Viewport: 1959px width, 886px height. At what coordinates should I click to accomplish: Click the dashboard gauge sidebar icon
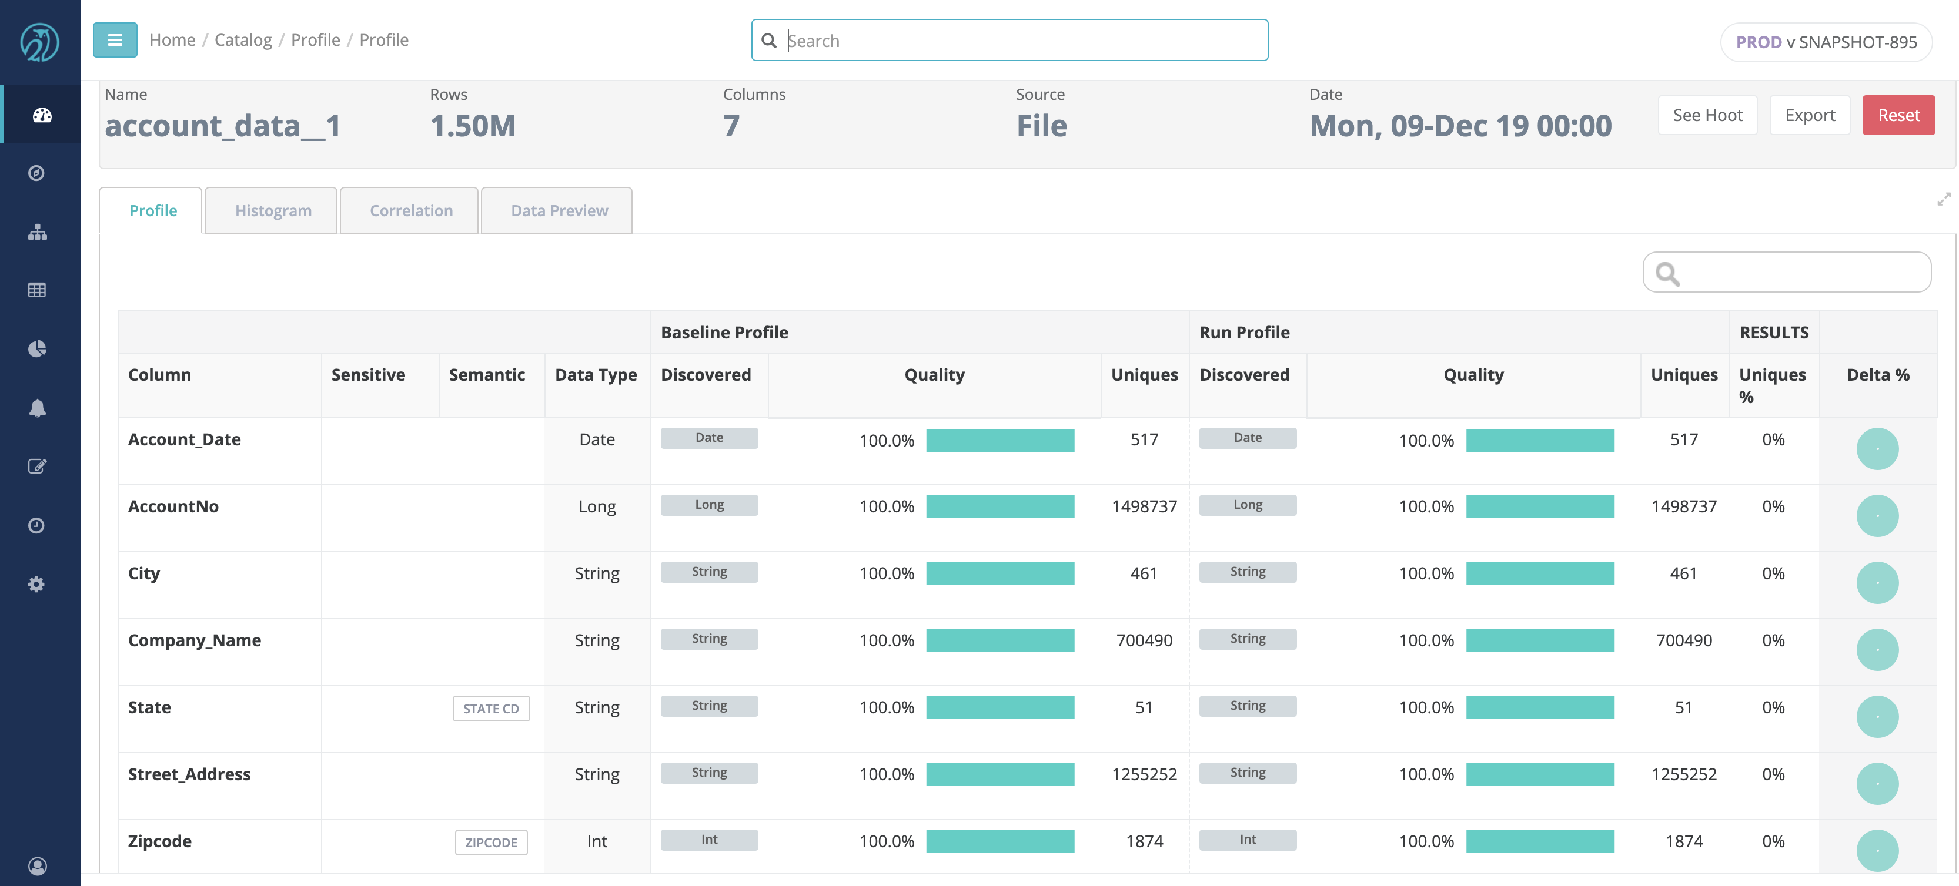click(42, 116)
